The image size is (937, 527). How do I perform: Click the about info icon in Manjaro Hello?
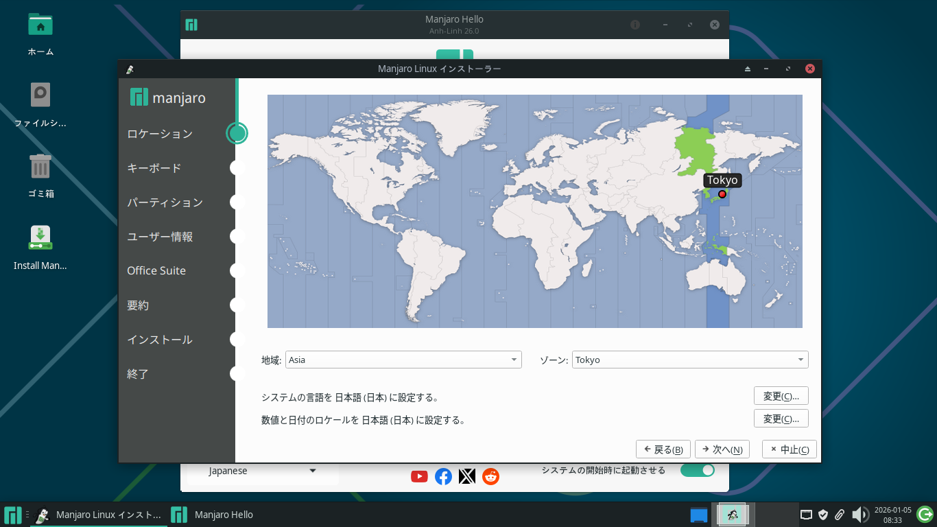click(635, 25)
